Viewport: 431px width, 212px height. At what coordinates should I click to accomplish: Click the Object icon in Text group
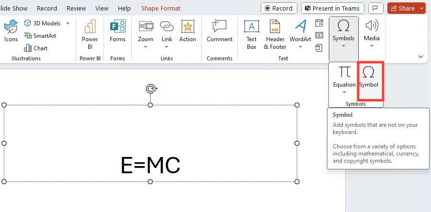click(x=319, y=48)
